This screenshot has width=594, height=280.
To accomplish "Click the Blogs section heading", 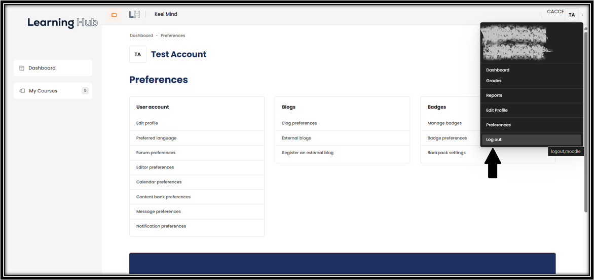I will 289,107.
